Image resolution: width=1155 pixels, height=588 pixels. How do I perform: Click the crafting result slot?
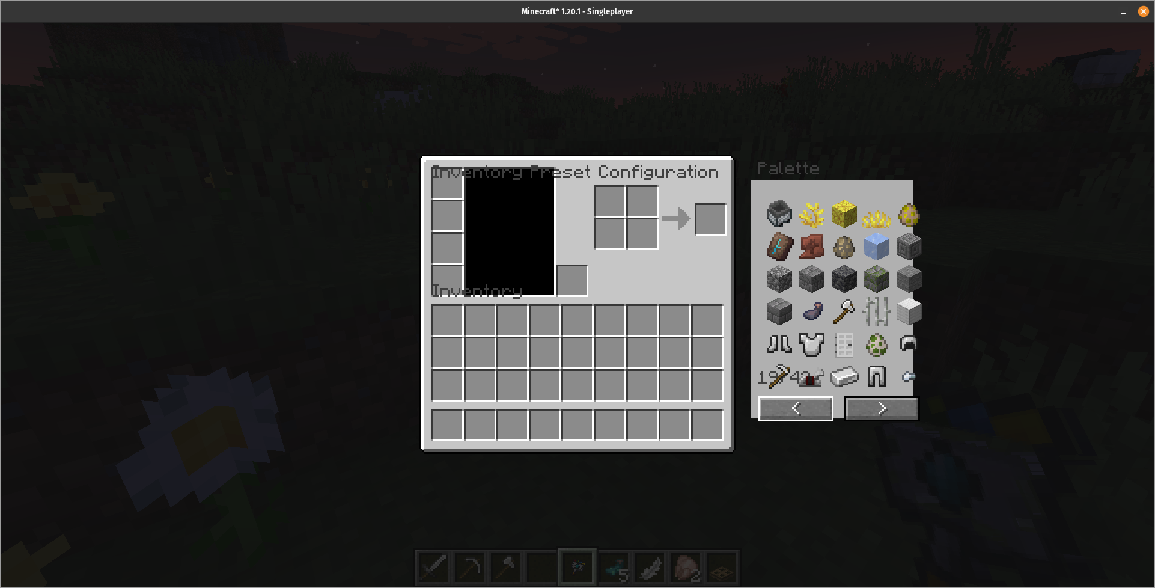coord(711,219)
